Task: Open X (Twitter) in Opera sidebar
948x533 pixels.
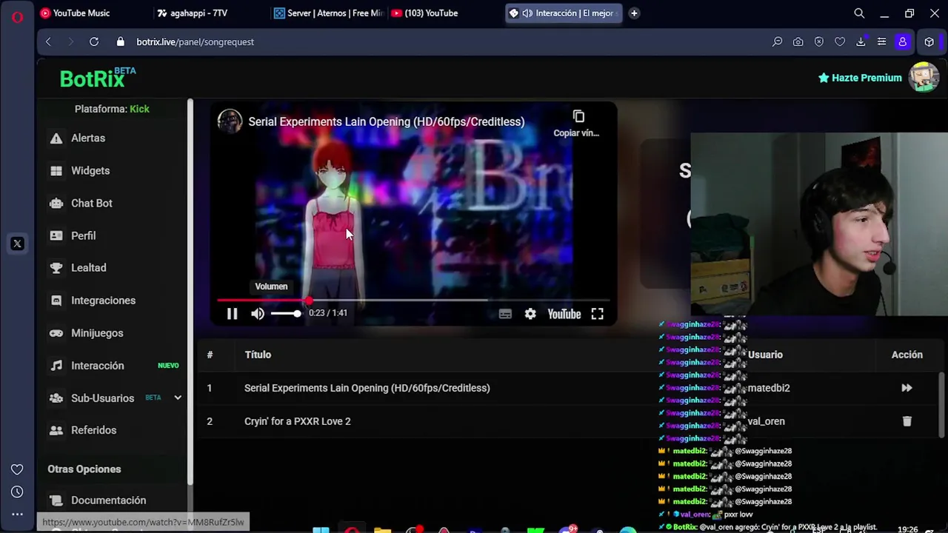Action: click(x=17, y=244)
